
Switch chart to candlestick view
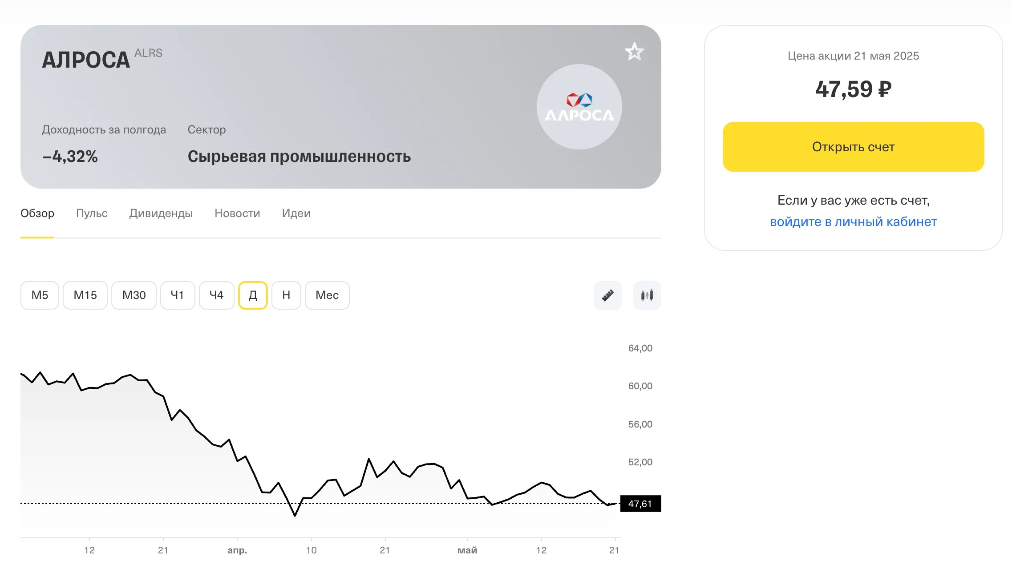pos(647,295)
